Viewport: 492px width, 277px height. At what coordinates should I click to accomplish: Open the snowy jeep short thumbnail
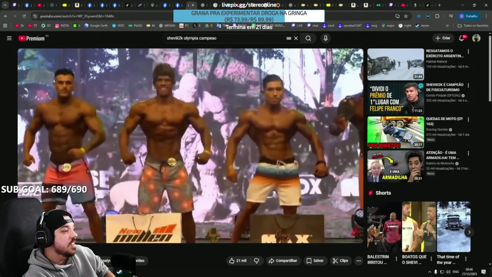click(x=454, y=227)
